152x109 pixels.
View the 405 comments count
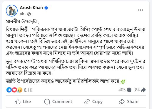pyautogui.click(x=122, y=90)
